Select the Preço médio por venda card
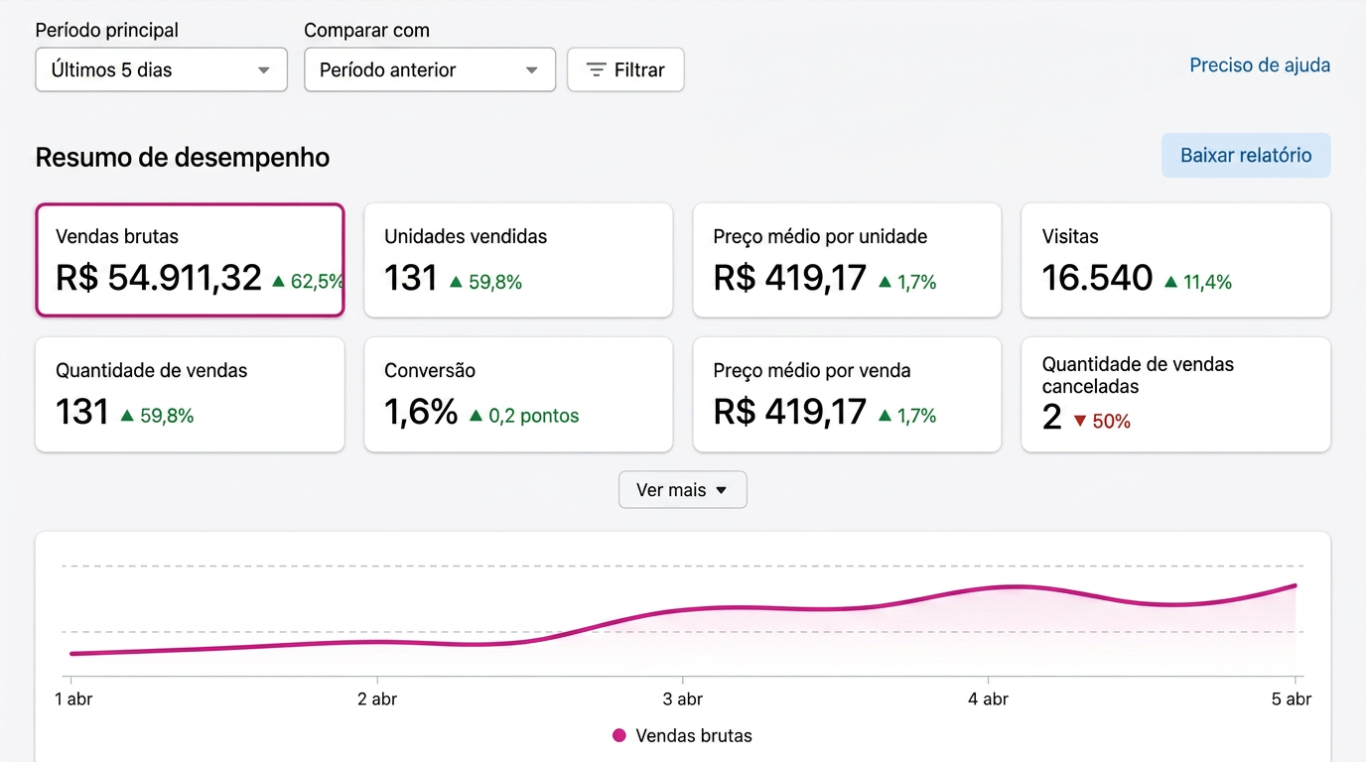The height and width of the screenshot is (762, 1366). 847,394
